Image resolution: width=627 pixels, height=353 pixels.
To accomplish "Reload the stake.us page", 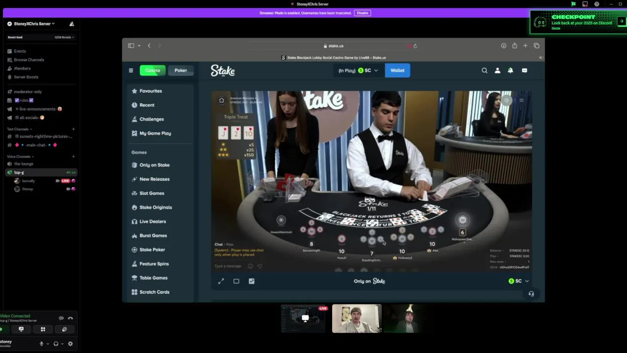I will coord(415,46).
